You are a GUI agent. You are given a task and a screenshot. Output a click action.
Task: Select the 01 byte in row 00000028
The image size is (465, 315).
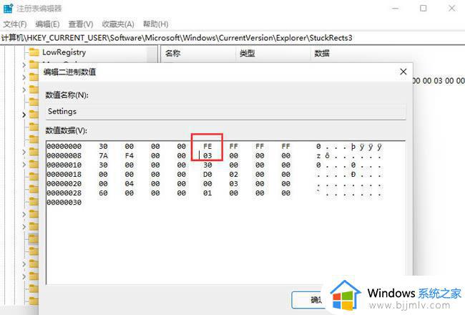(x=207, y=193)
